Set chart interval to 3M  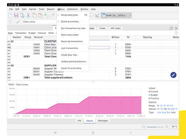tap(169, 109)
